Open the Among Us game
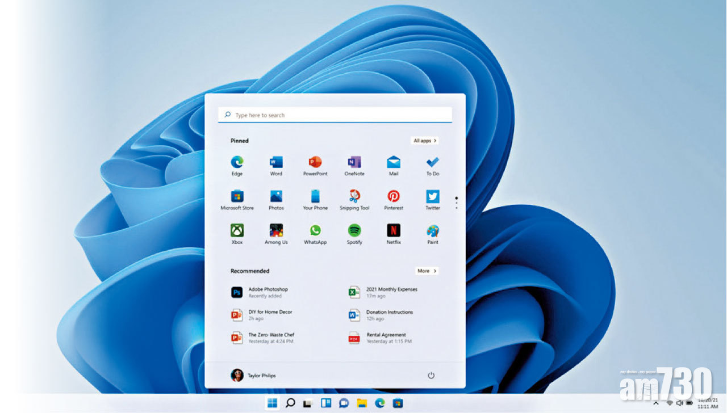The image size is (727, 413). pyautogui.click(x=276, y=231)
